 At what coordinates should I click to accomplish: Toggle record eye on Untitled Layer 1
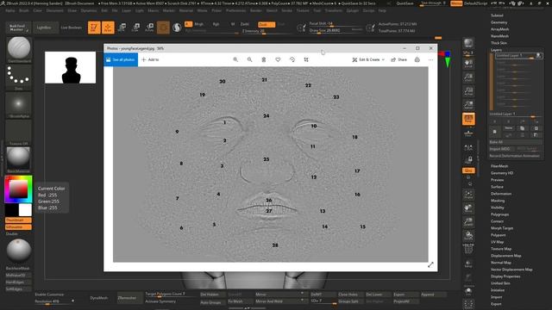(538, 55)
